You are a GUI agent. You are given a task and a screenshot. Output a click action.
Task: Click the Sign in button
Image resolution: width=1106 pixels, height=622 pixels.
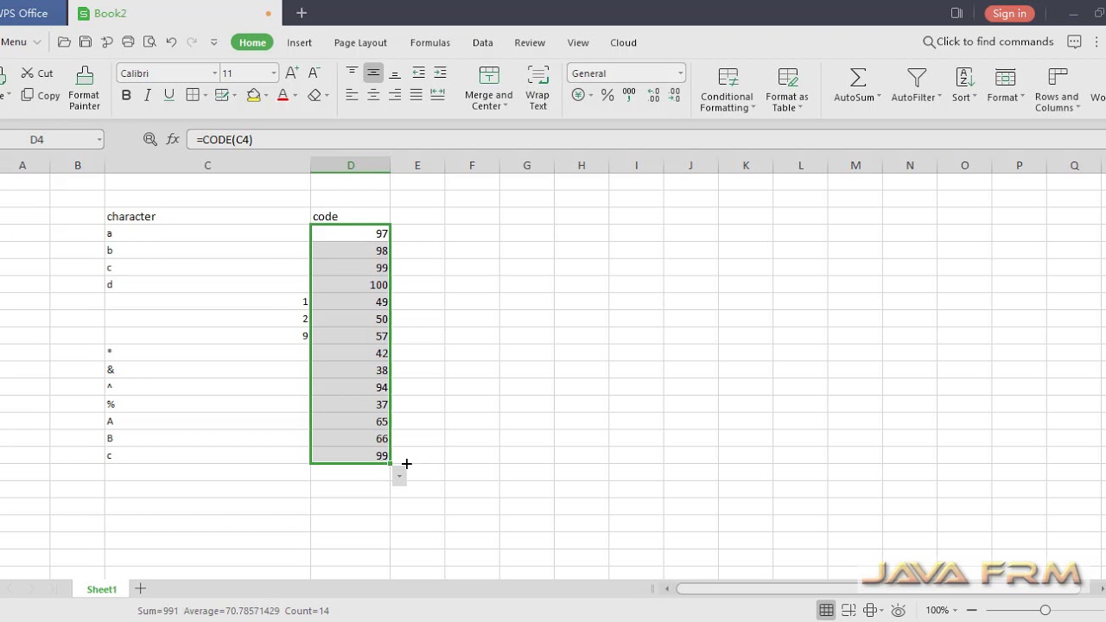point(1009,13)
